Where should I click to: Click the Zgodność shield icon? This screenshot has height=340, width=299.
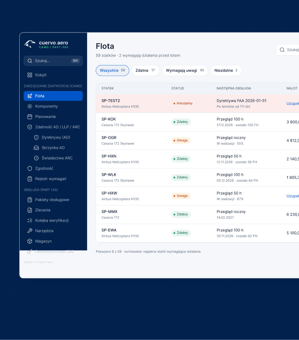(29, 169)
